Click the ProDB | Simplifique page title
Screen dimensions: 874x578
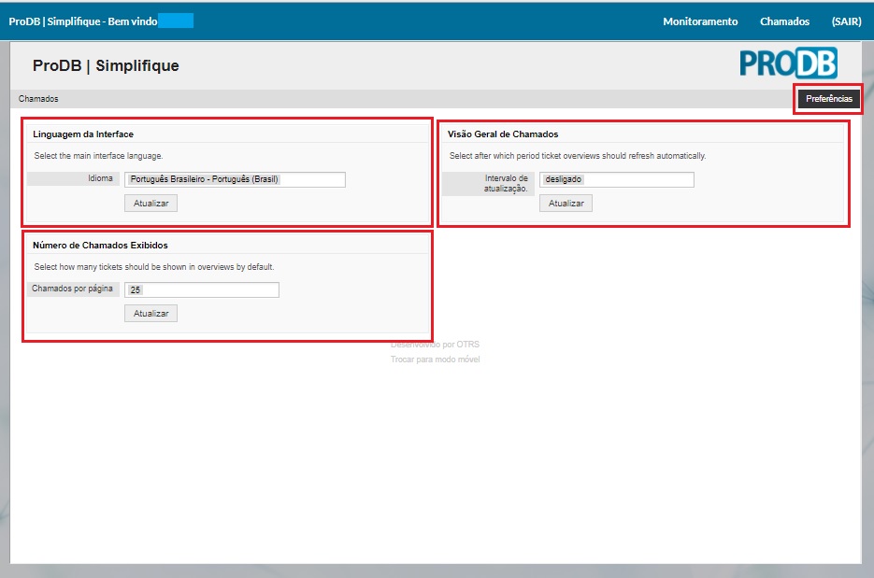106,65
